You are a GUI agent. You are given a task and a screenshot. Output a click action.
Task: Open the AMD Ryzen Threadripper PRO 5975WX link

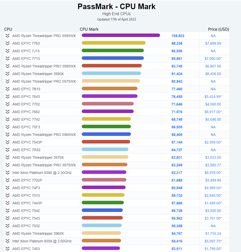[x=44, y=81]
